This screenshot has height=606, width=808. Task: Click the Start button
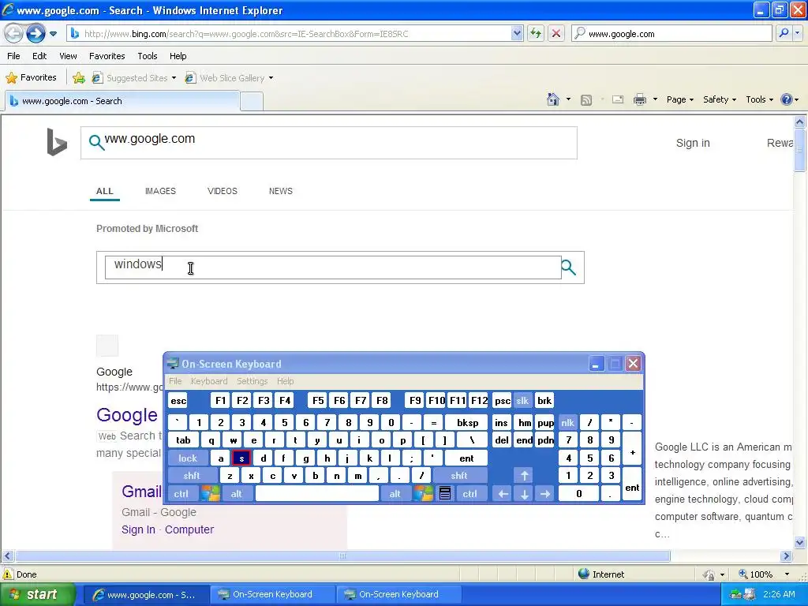pyautogui.click(x=37, y=595)
